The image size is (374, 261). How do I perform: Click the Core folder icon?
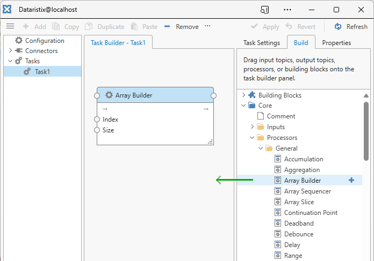(x=252, y=105)
